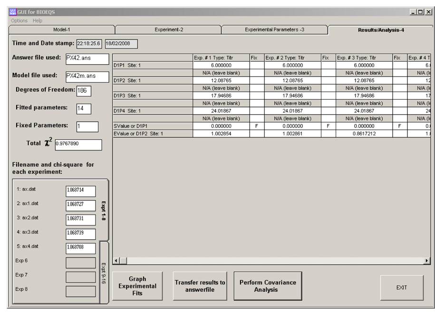Click the Graph Experimental Fits button
This screenshot has height=315, width=435.
pyautogui.click(x=137, y=286)
